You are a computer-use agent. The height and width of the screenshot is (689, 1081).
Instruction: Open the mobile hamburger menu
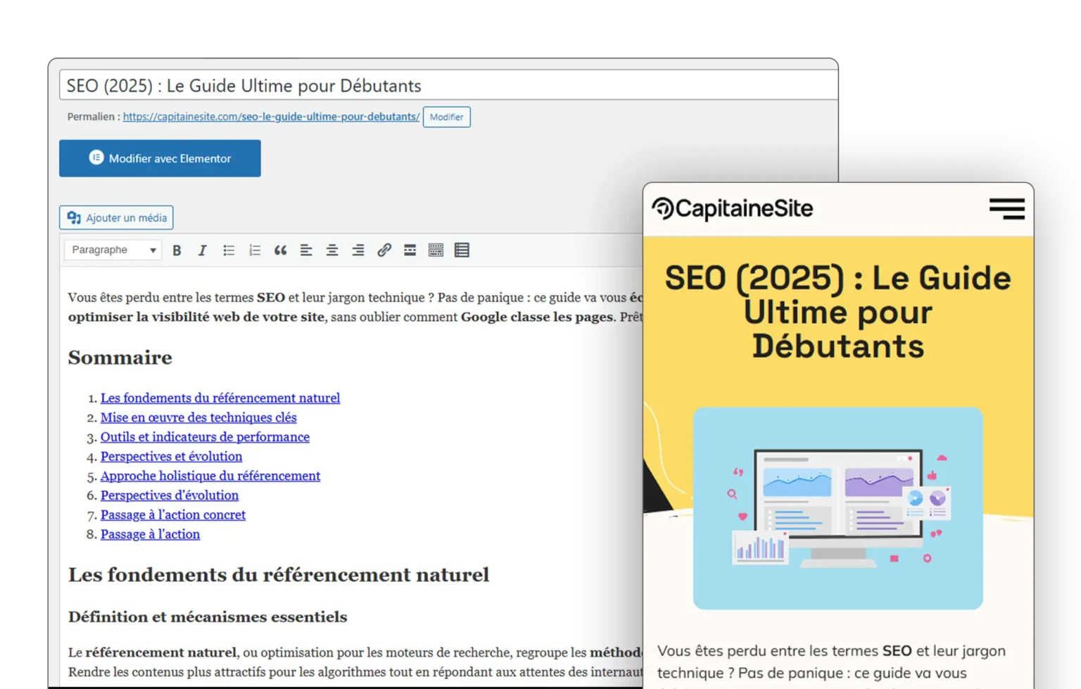coord(1006,208)
